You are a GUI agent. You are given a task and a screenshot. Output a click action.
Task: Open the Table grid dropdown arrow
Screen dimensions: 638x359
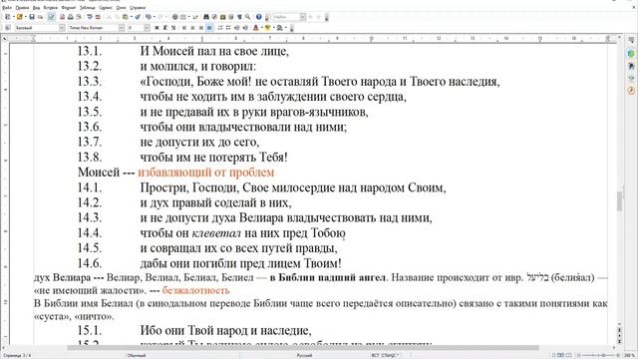(x=189, y=17)
